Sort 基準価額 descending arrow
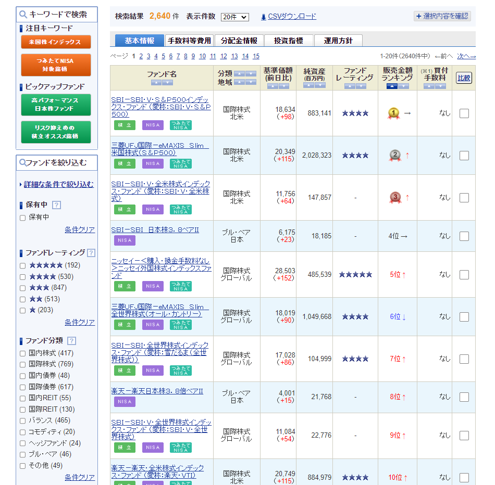Viewport: 495px width, 485px height. point(284,86)
